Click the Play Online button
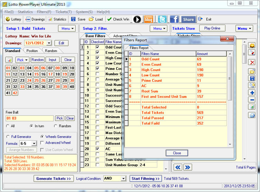The height and width of the screenshot is (192, 260). 212,28
